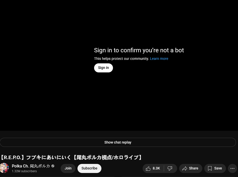Subscribe to Polka Ch.
Image resolution: width=238 pixels, height=177 pixels.
[x=89, y=168]
